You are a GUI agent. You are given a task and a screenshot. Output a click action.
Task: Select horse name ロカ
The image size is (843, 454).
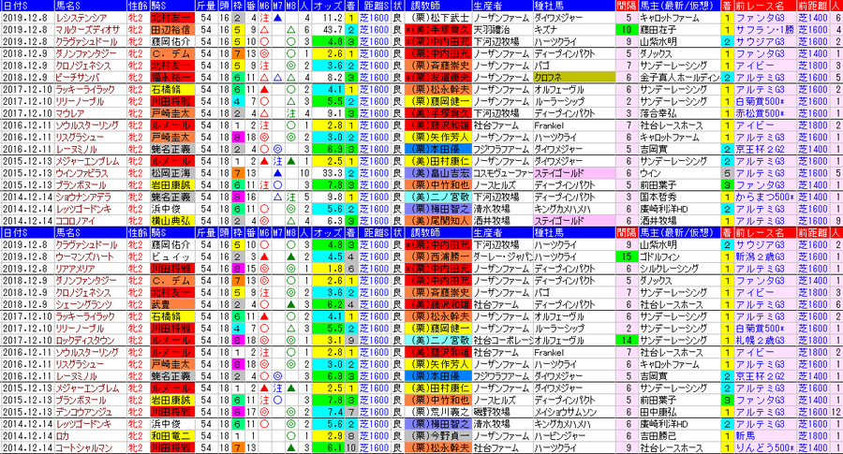click(63, 435)
